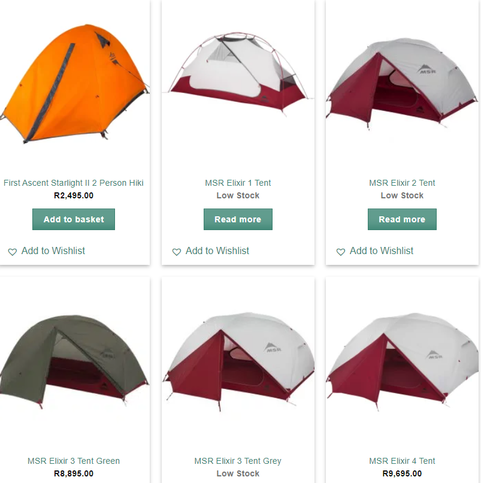The image size is (481, 483).
Task: View the MSR Elixir 2 tent product image
Action: 402,84
